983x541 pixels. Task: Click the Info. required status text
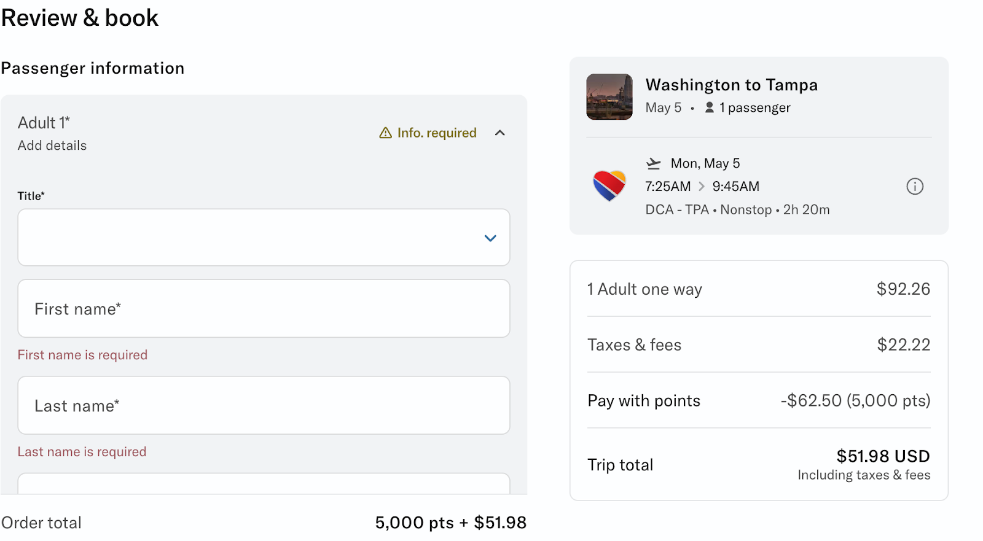[x=437, y=133]
